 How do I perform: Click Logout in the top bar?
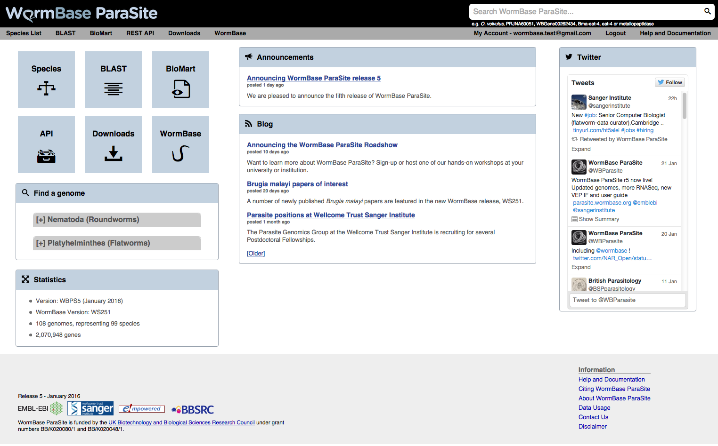[x=615, y=33]
